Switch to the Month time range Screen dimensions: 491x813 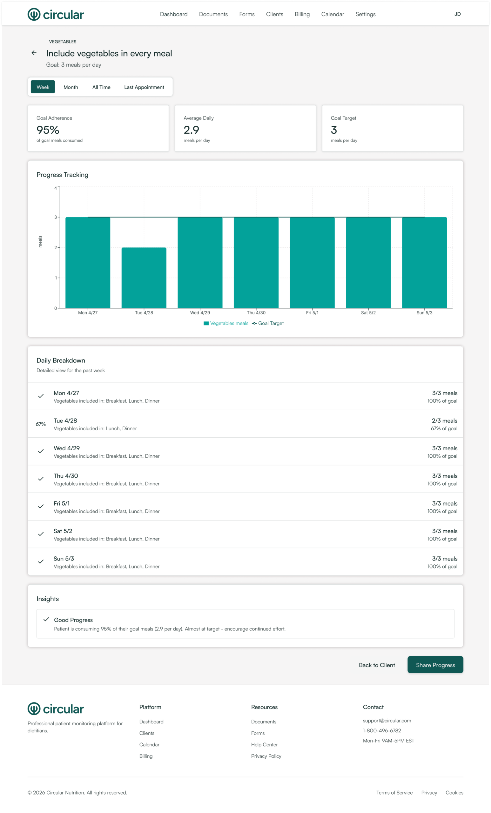click(x=71, y=87)
